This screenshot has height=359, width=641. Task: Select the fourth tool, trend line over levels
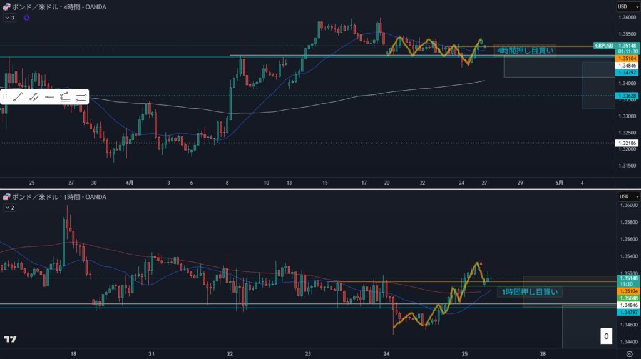[65, 96]
